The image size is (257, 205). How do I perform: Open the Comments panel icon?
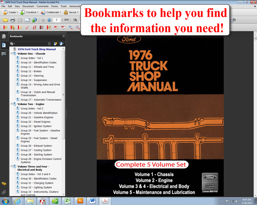tap(4, 184)
